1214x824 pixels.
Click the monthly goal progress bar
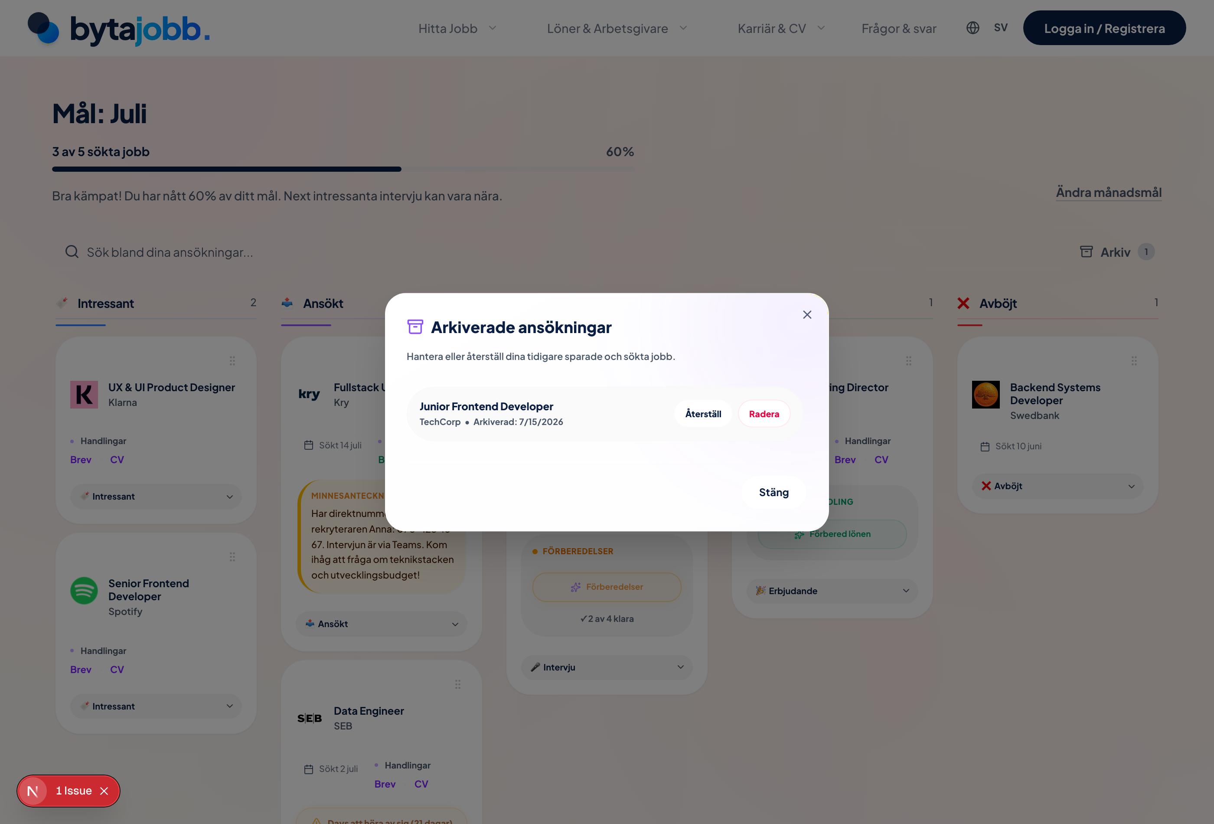point(343,169)
